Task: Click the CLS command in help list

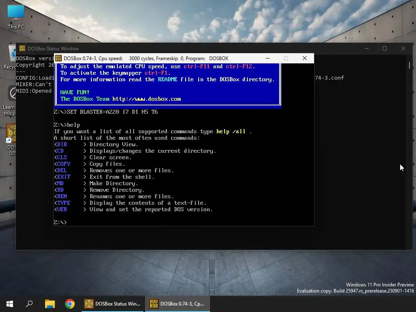Action: (x=62, y=157)
